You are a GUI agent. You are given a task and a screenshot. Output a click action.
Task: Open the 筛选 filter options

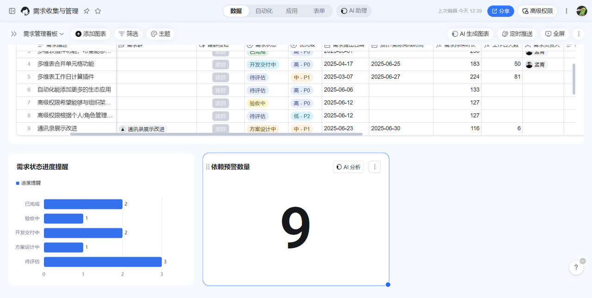click(128, 34)
